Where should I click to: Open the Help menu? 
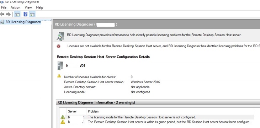(x=39, y=7)
